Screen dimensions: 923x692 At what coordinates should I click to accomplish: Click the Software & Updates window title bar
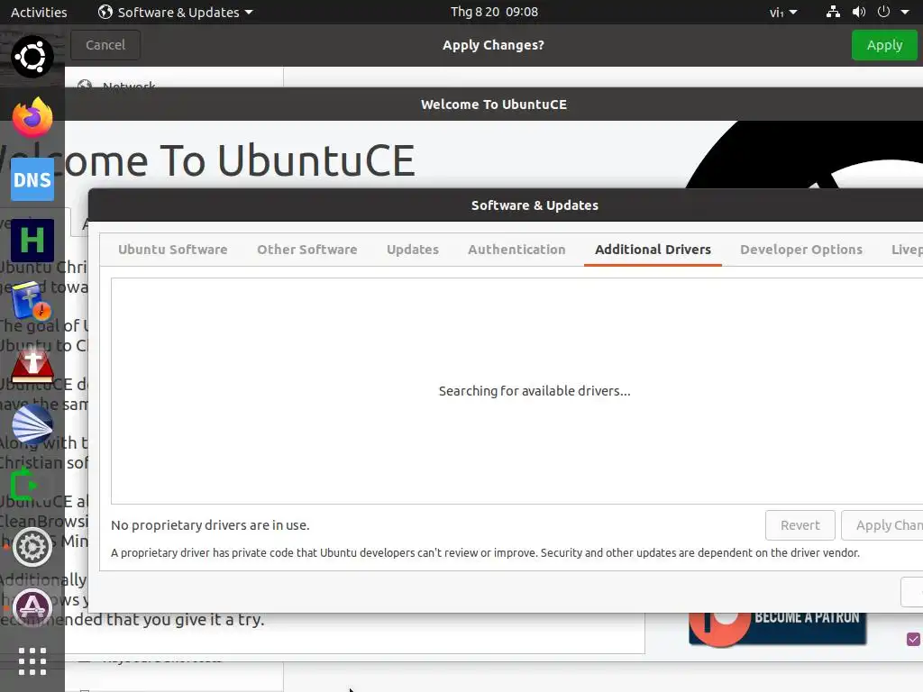[x=506, y=205]
